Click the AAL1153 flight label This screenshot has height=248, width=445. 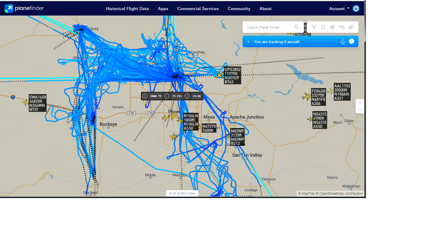point(342,92)
